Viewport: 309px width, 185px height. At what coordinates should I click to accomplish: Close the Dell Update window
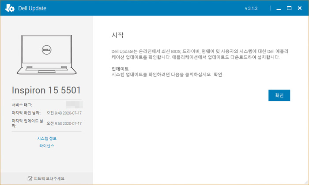pyautogui.click(x=300, y=8)
